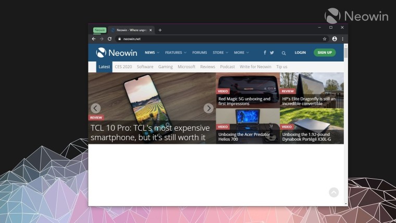Switch to the Podcast tab
The image size is (396, 223).
pos(227,67)
